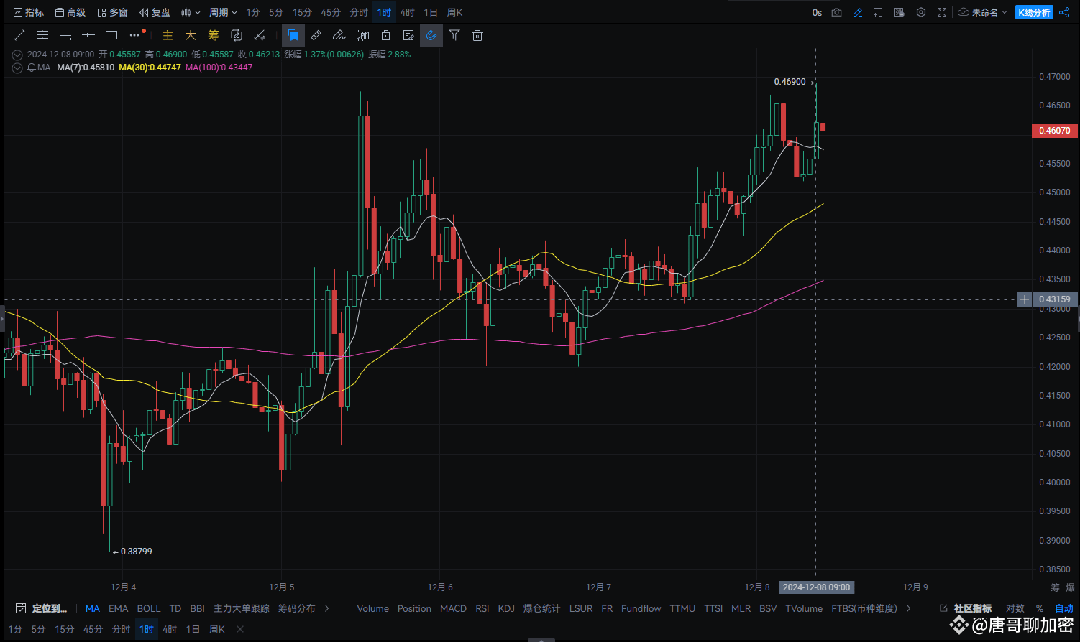Switch to the 15分 timeframe in top bar
Image resolution: width=1080 pixels, height=642 pixels.
(x=302, y=12)
